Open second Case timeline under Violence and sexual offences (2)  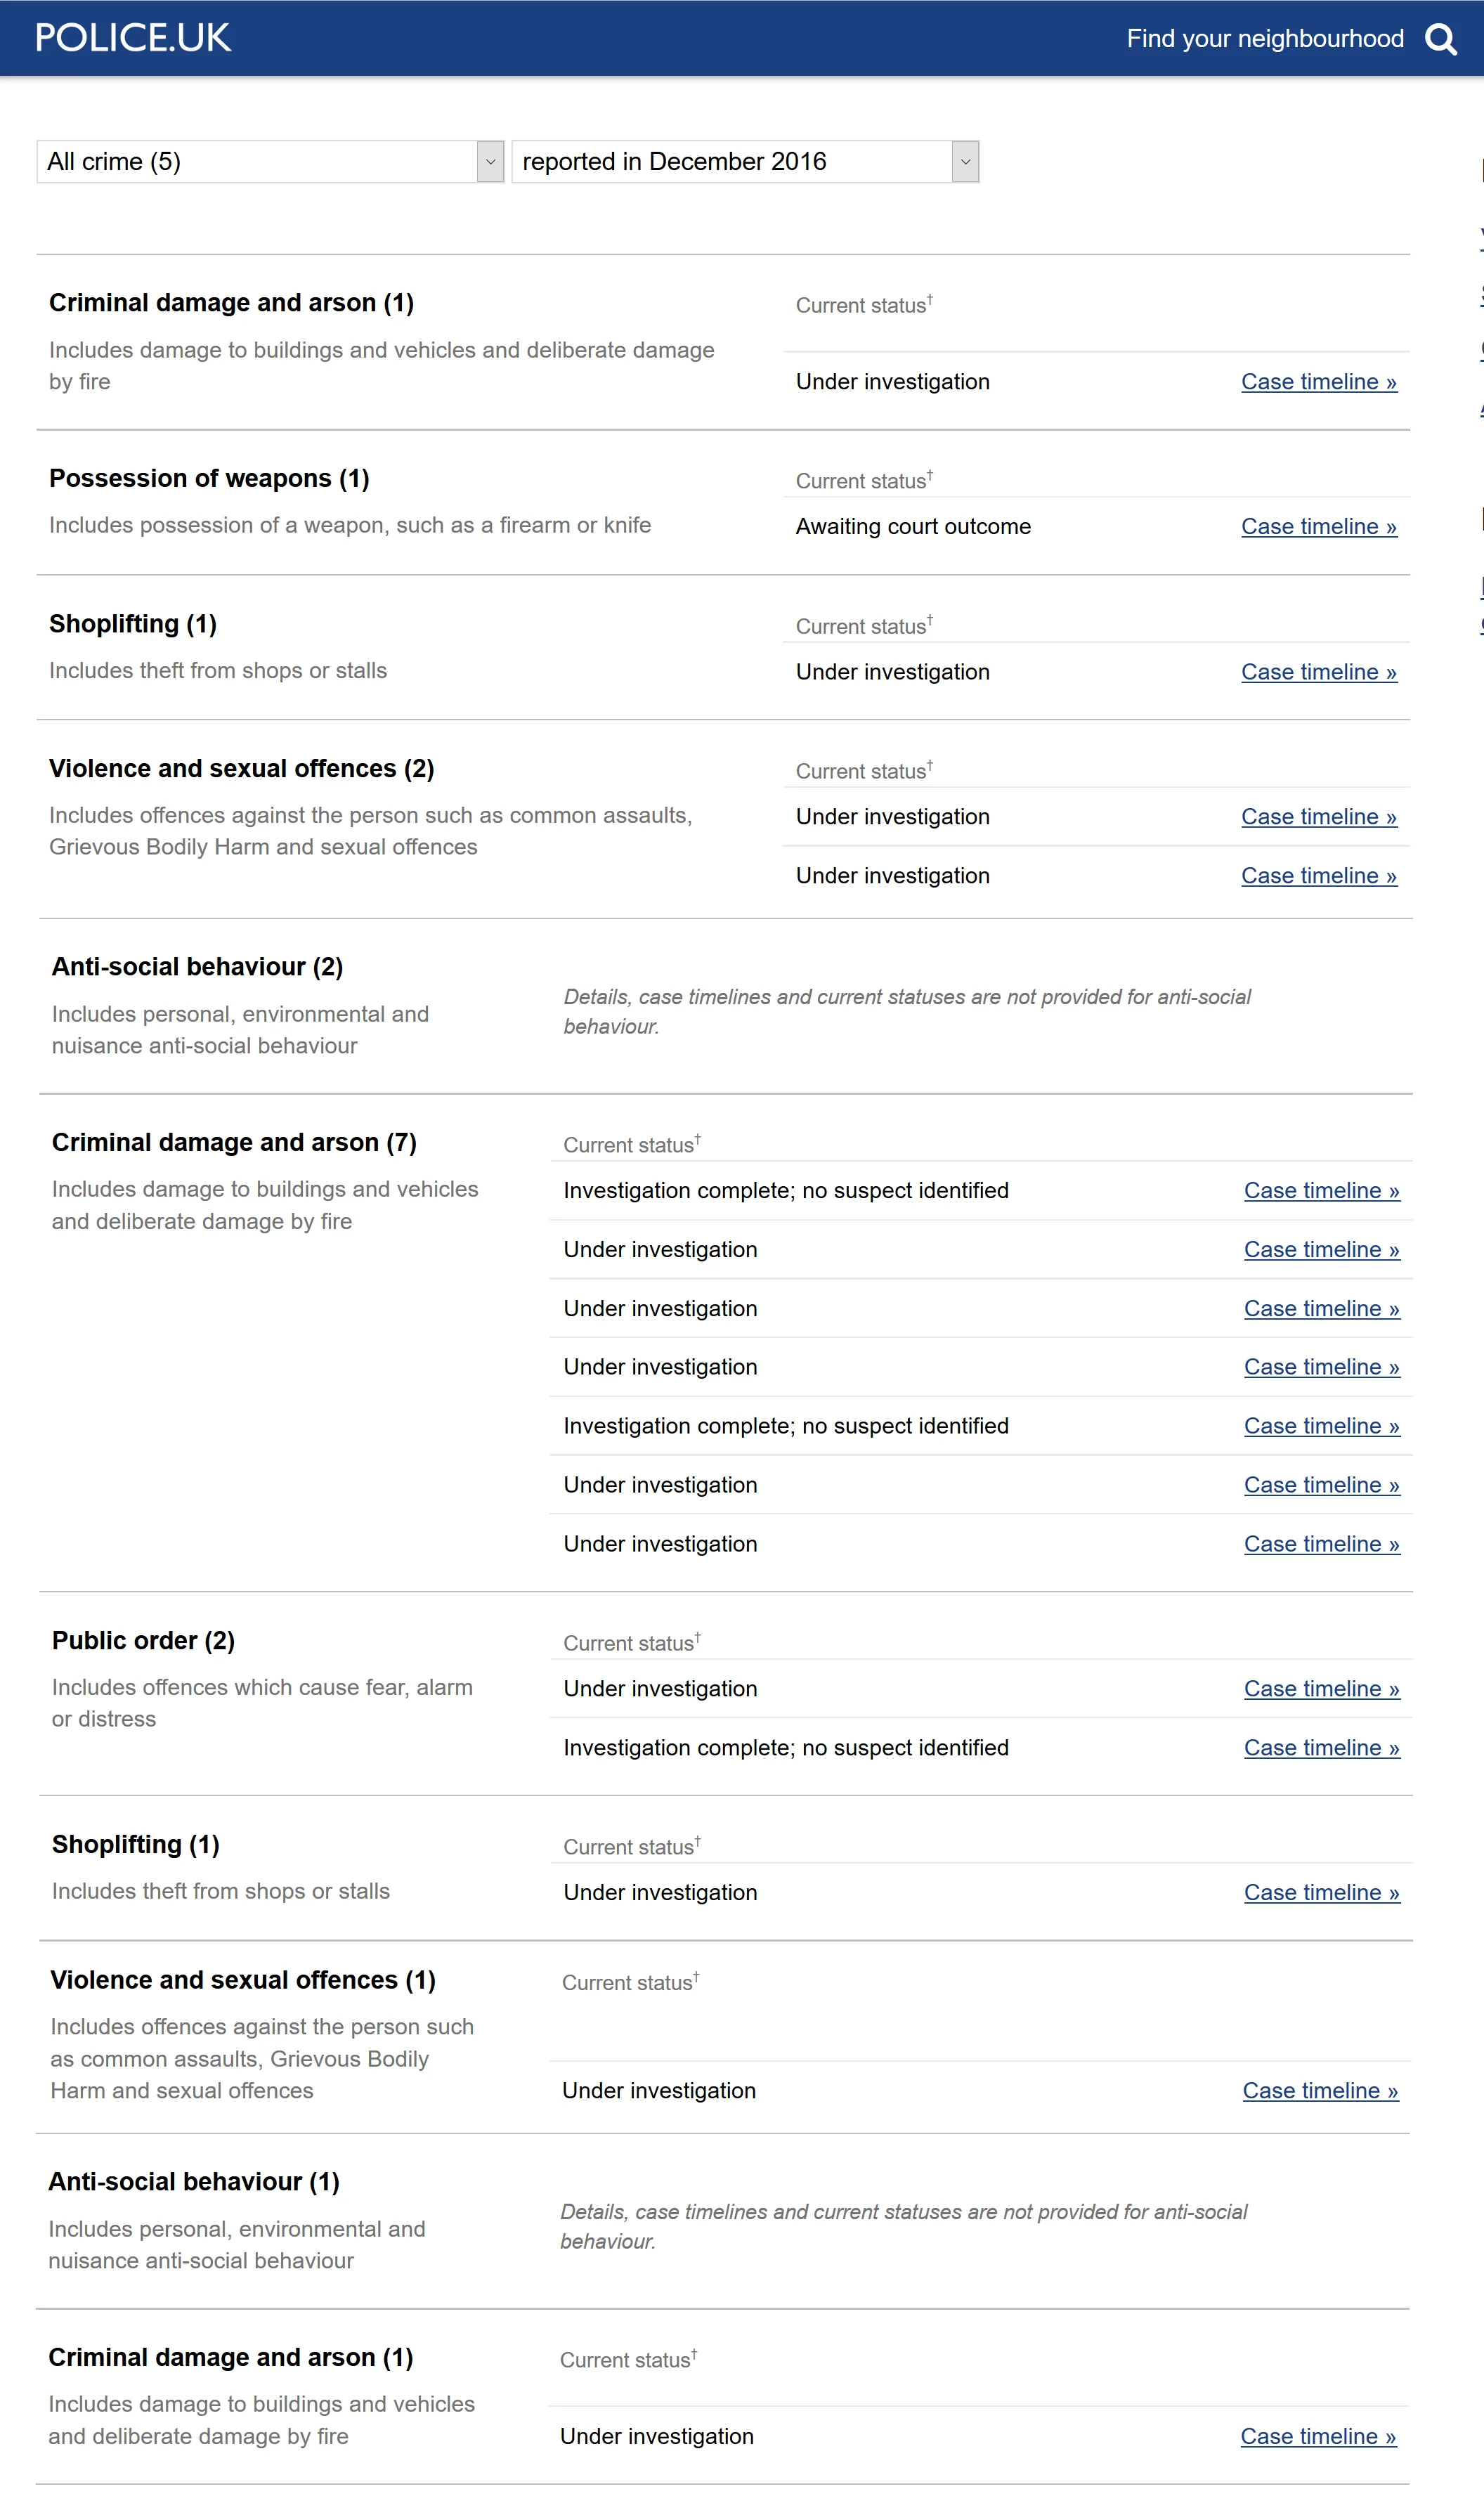click(x=1319, y=876)
